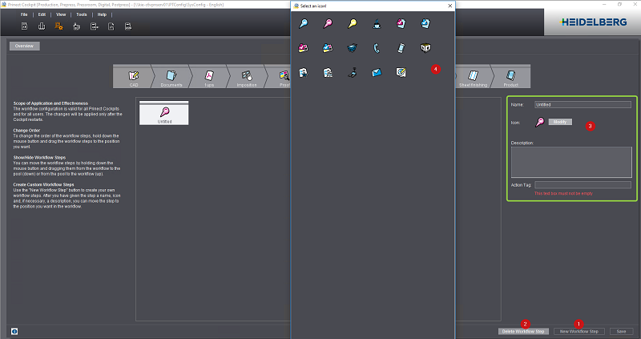Open the Edit menu
Image resolution: width=641 pixels, height=339 pixels.
pos(42,14)
